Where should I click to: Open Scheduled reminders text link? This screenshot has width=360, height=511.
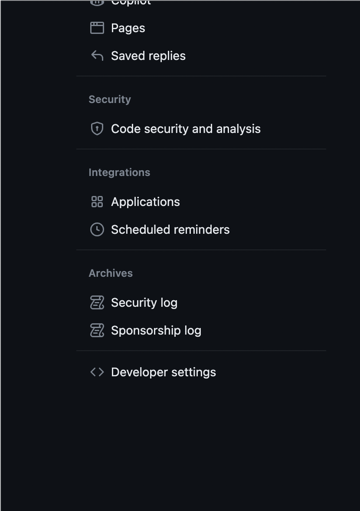click(170, 230)
